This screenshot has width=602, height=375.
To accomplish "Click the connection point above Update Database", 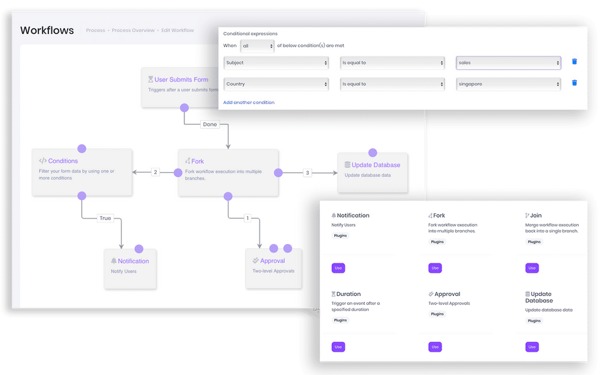I will click(x=372, y=153).
